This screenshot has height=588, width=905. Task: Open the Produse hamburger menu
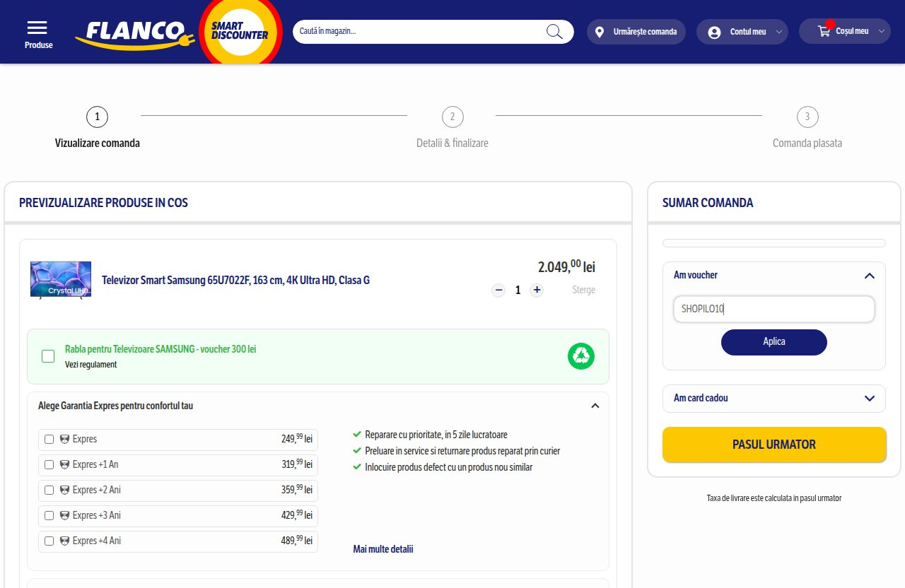pos(37,33)
